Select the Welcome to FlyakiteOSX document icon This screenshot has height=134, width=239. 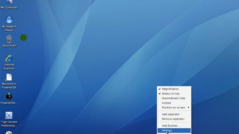9,77
